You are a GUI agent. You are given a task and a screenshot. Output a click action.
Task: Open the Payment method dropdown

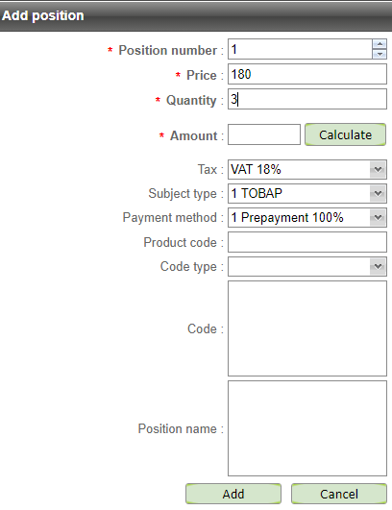[x=307, y=218]
